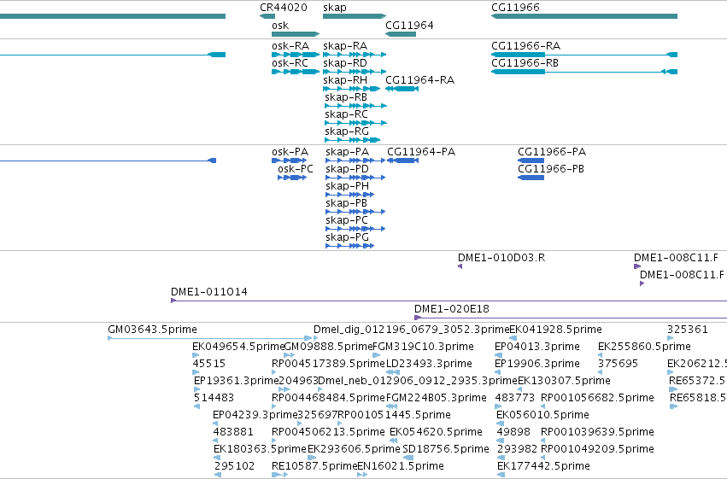Select the skap-RB transcript label
Image resolution: width=727 pixels, height=479 pixels.
point(346,97)
